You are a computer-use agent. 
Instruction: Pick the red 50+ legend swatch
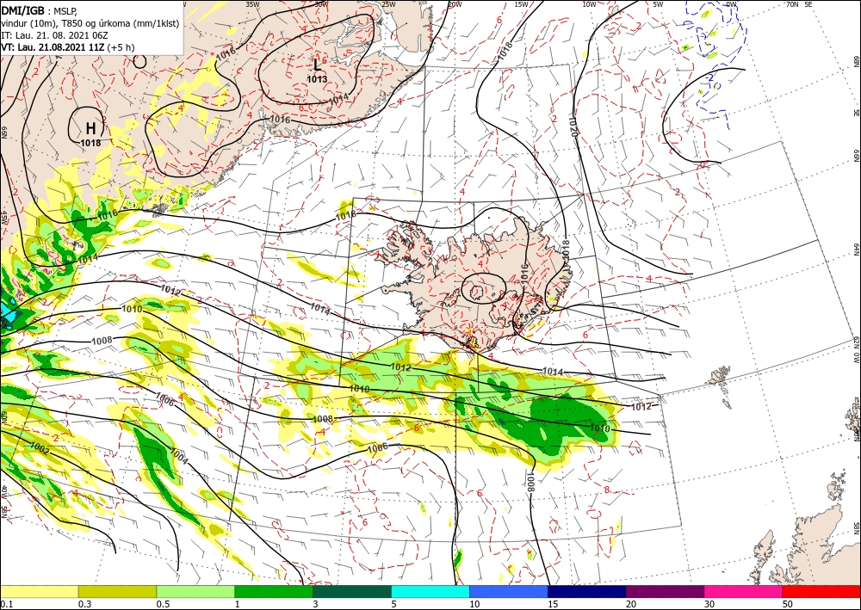click(821, 591)
